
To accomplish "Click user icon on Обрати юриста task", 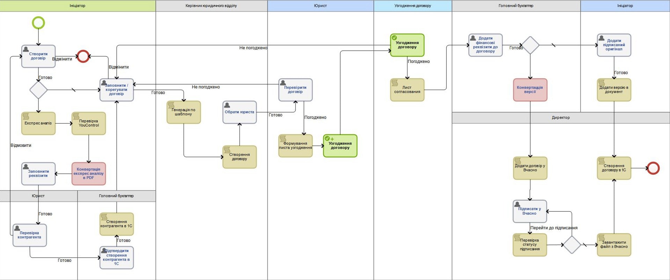I will point(227,105).
